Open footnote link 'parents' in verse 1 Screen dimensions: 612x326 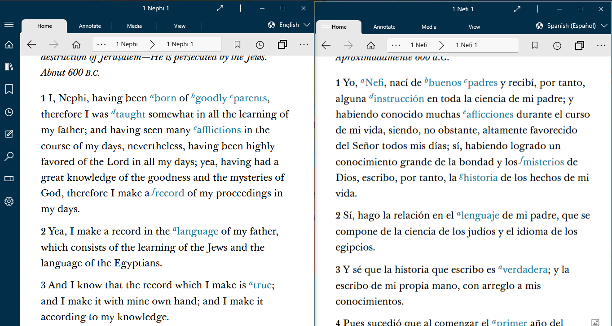tap(248, 98)
